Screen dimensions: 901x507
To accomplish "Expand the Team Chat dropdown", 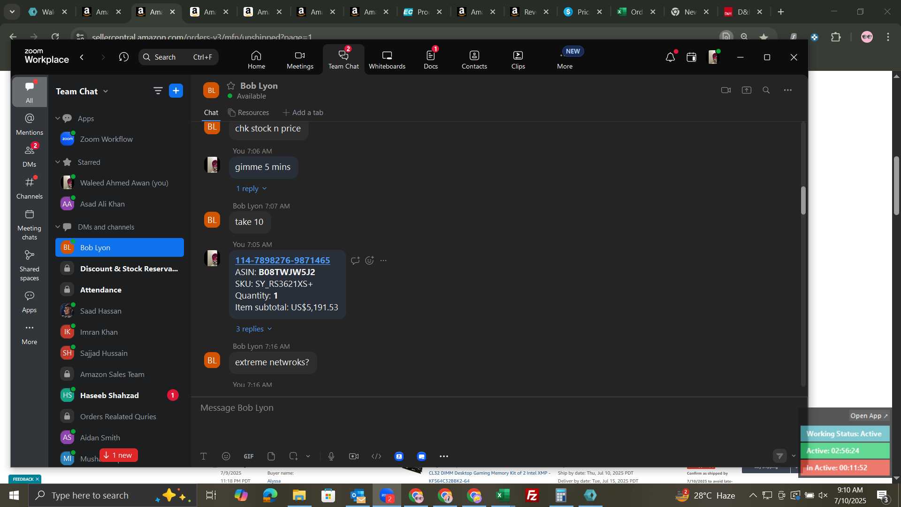I will 106,91.
